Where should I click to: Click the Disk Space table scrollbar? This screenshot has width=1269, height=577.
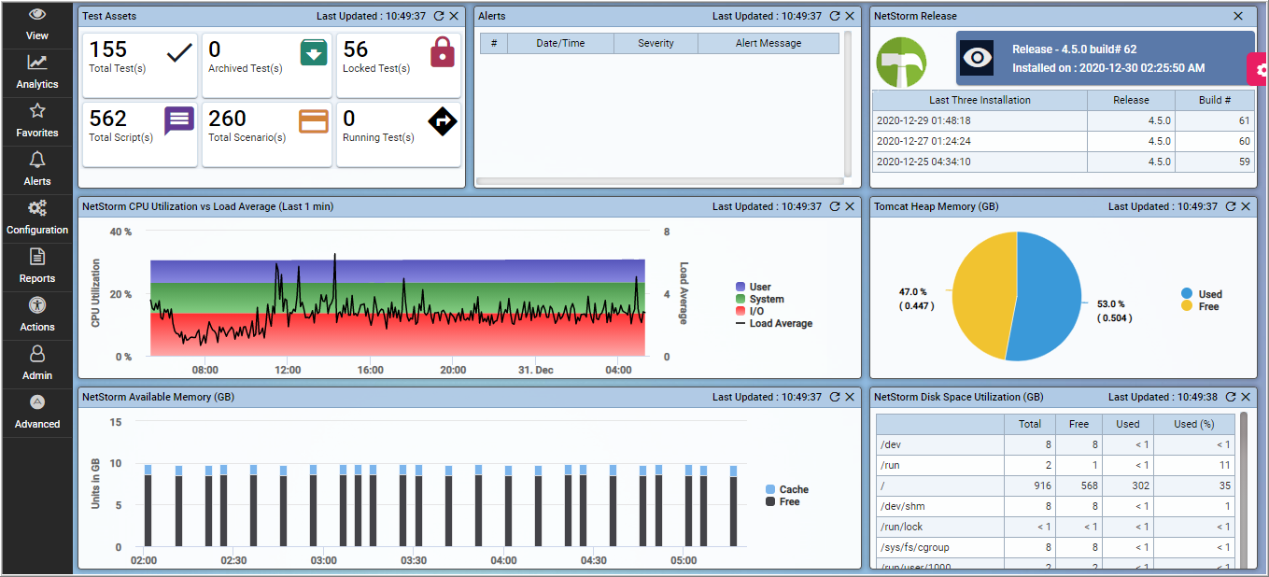coord(1244,489)
